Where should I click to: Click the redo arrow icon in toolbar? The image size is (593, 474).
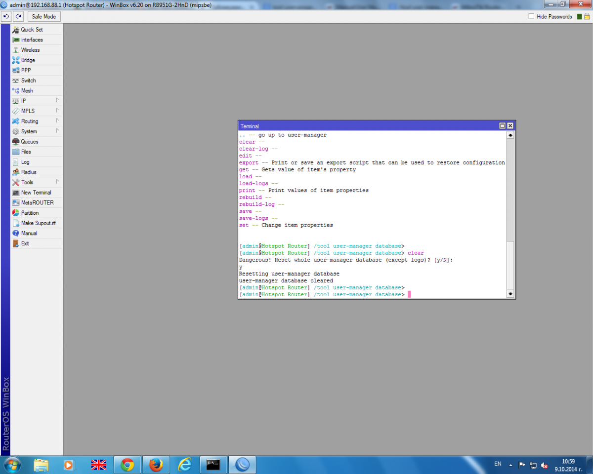tap(18, 16)
